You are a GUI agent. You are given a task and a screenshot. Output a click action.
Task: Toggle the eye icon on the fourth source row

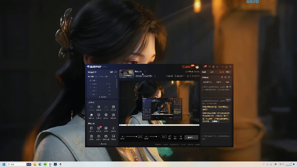coord(110,91)
